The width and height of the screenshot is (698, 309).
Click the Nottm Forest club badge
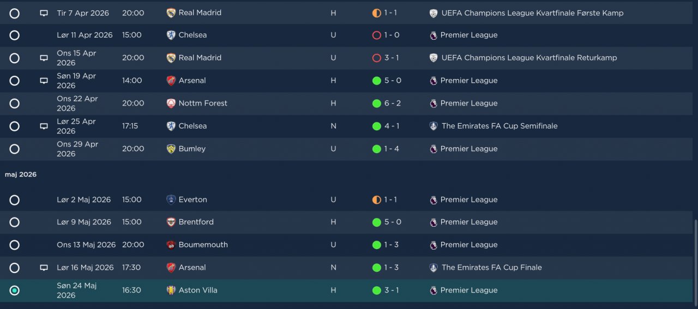tap(171, 103)
